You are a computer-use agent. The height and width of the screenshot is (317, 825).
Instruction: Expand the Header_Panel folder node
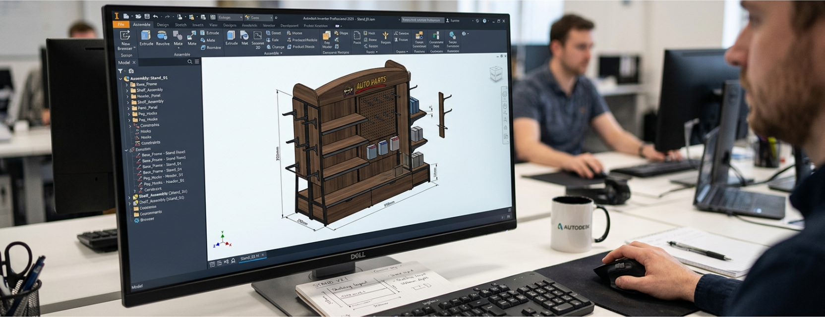tap(127, 96)
